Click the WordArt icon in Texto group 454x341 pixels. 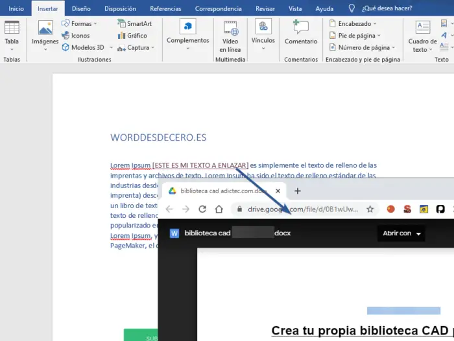(x=444, y=35)
